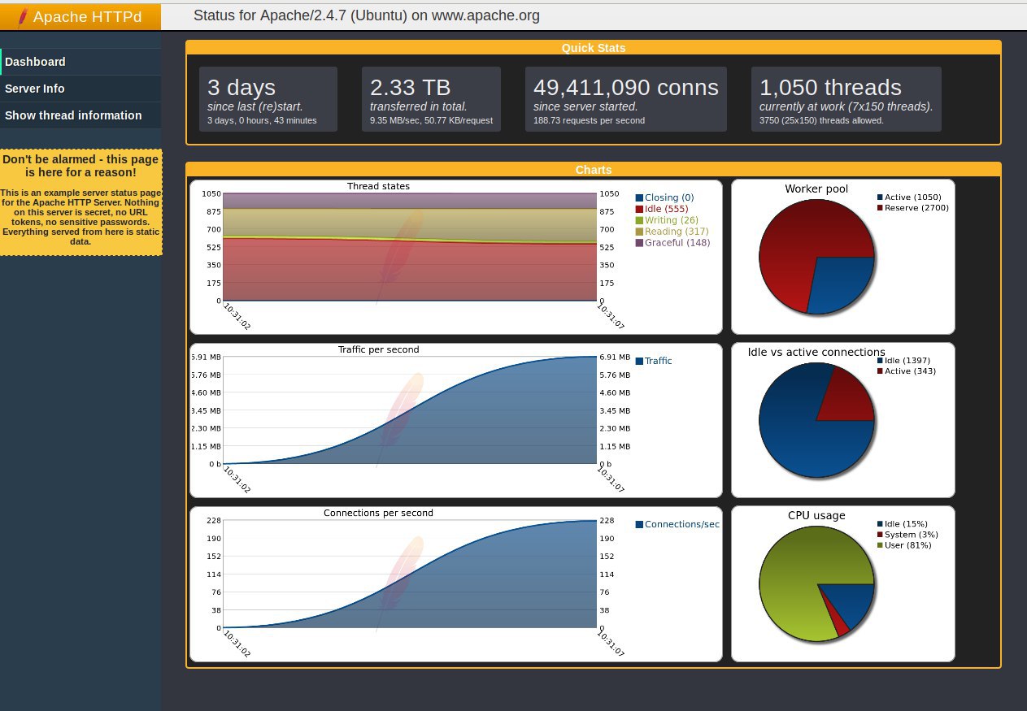Select Show thread information

[81, 115]
